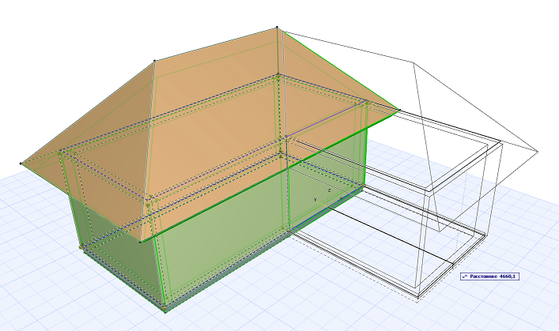The image size is (559, 331).
Task: Click the z axis label at origin
Action: pos(329,190)
